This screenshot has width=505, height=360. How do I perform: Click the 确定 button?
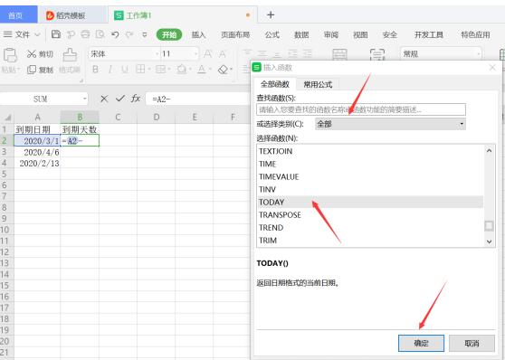point(421,343)
